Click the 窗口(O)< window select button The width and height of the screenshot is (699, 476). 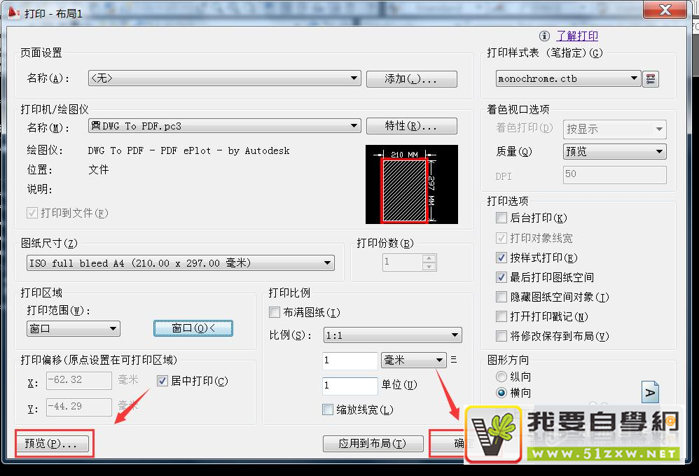pyautogui.click(x=193, y=328)
